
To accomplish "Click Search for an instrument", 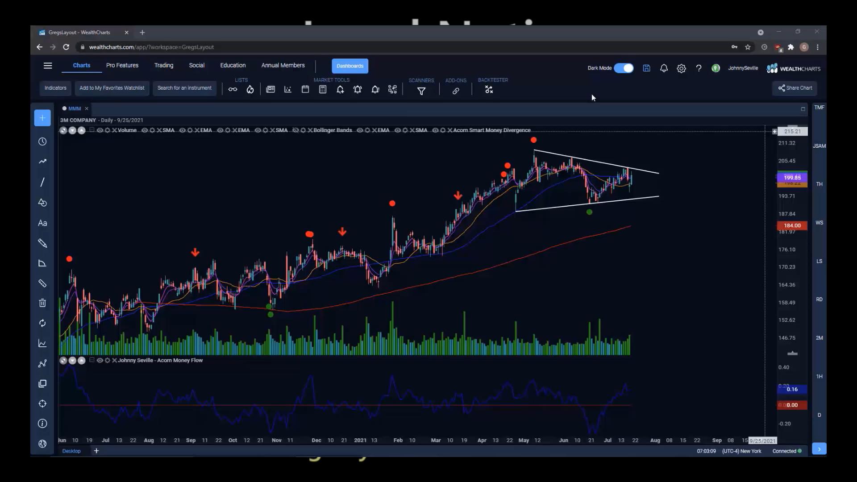I will pos(184,88).
